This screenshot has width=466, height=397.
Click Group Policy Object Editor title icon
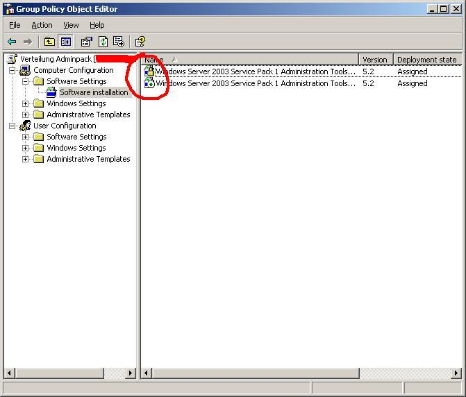tap(10, 9)
